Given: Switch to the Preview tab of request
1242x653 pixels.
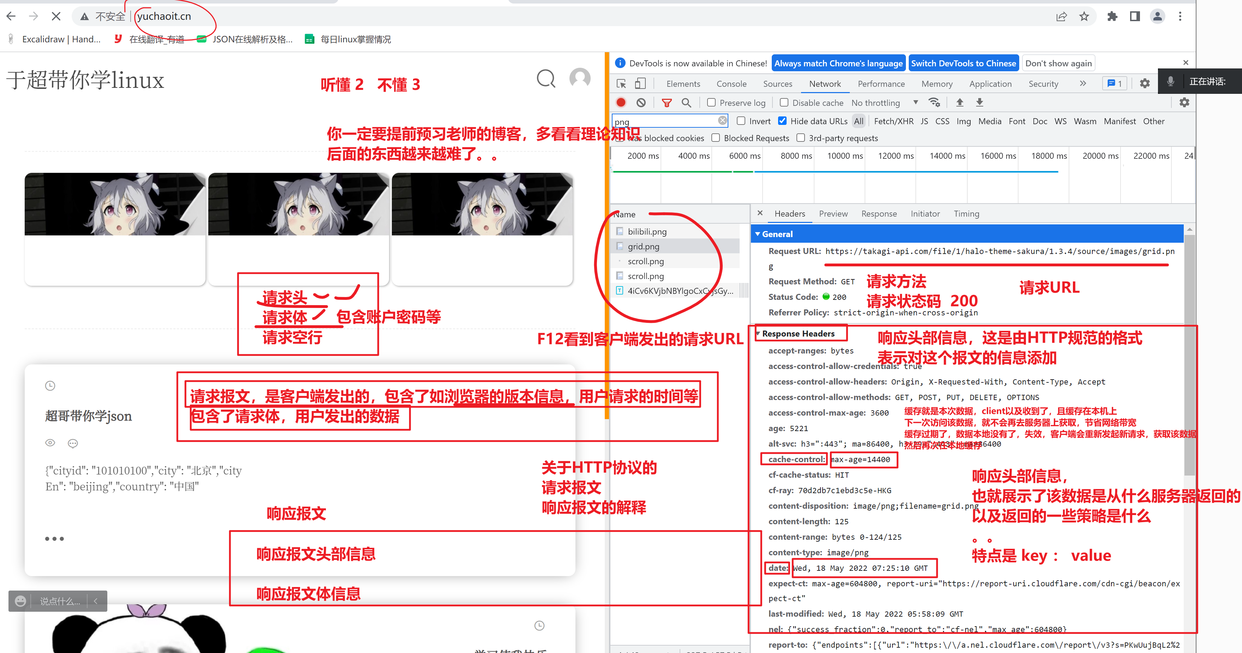Looking at the screenshot, I should [x=833, y=213].
